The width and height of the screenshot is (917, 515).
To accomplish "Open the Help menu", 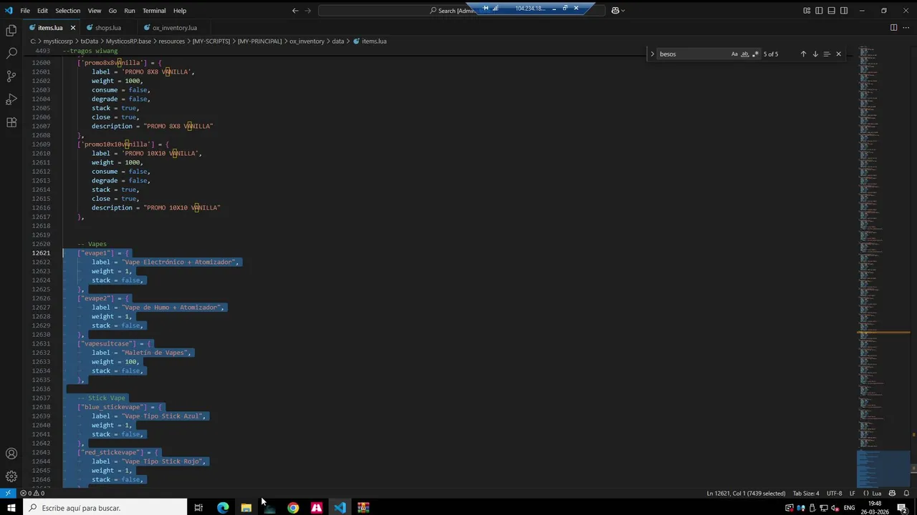I will (180, 11).
